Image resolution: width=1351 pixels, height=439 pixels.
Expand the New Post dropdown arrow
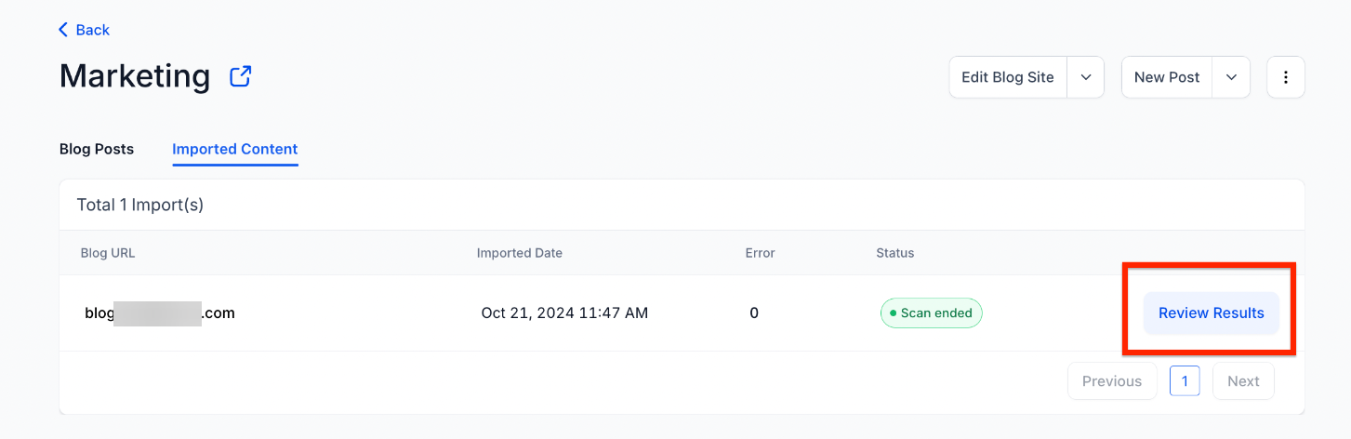point(1231,77)
